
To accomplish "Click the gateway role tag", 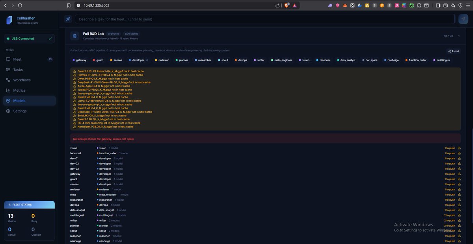I will point(79,60).
